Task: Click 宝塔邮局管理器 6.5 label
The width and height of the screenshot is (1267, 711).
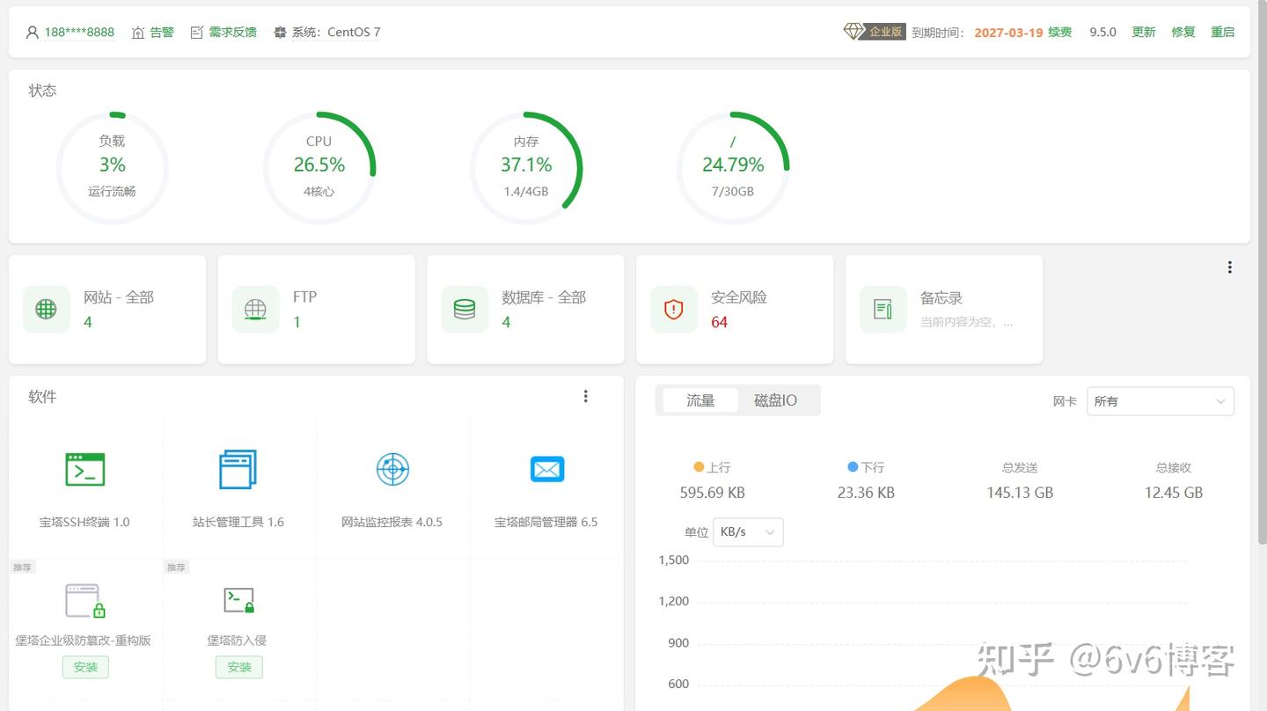Action: tap(546, 522)
